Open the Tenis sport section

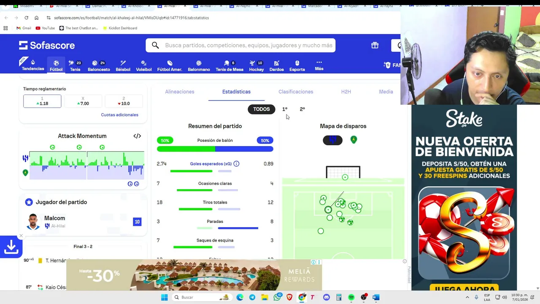[75, 65]
